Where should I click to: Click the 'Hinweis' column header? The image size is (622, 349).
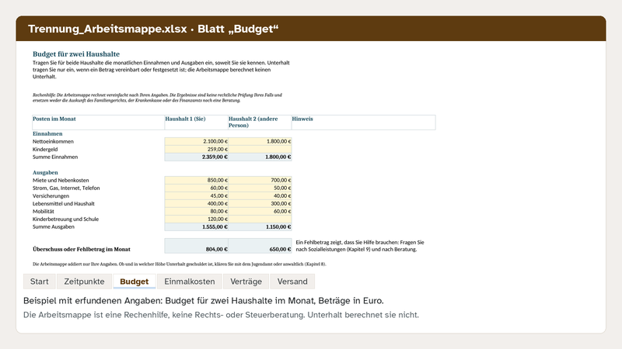(x=363, y=123)
